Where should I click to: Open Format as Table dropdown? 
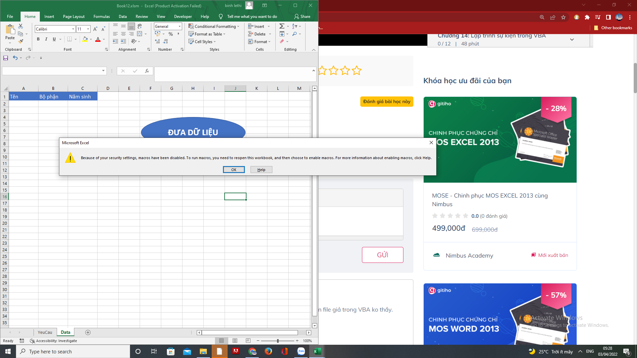[207, 34]
